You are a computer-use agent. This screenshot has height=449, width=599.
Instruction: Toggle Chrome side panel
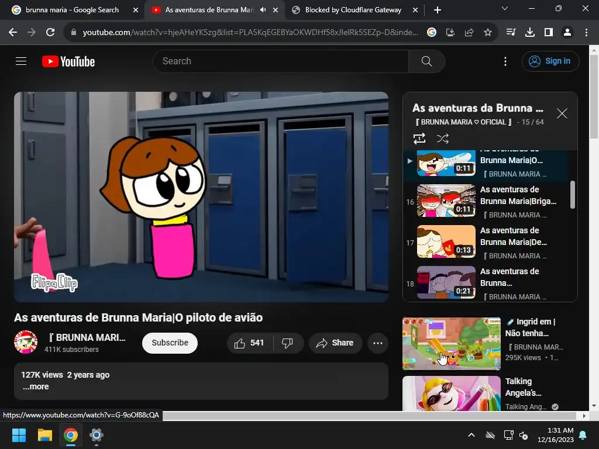coord(549,33)
